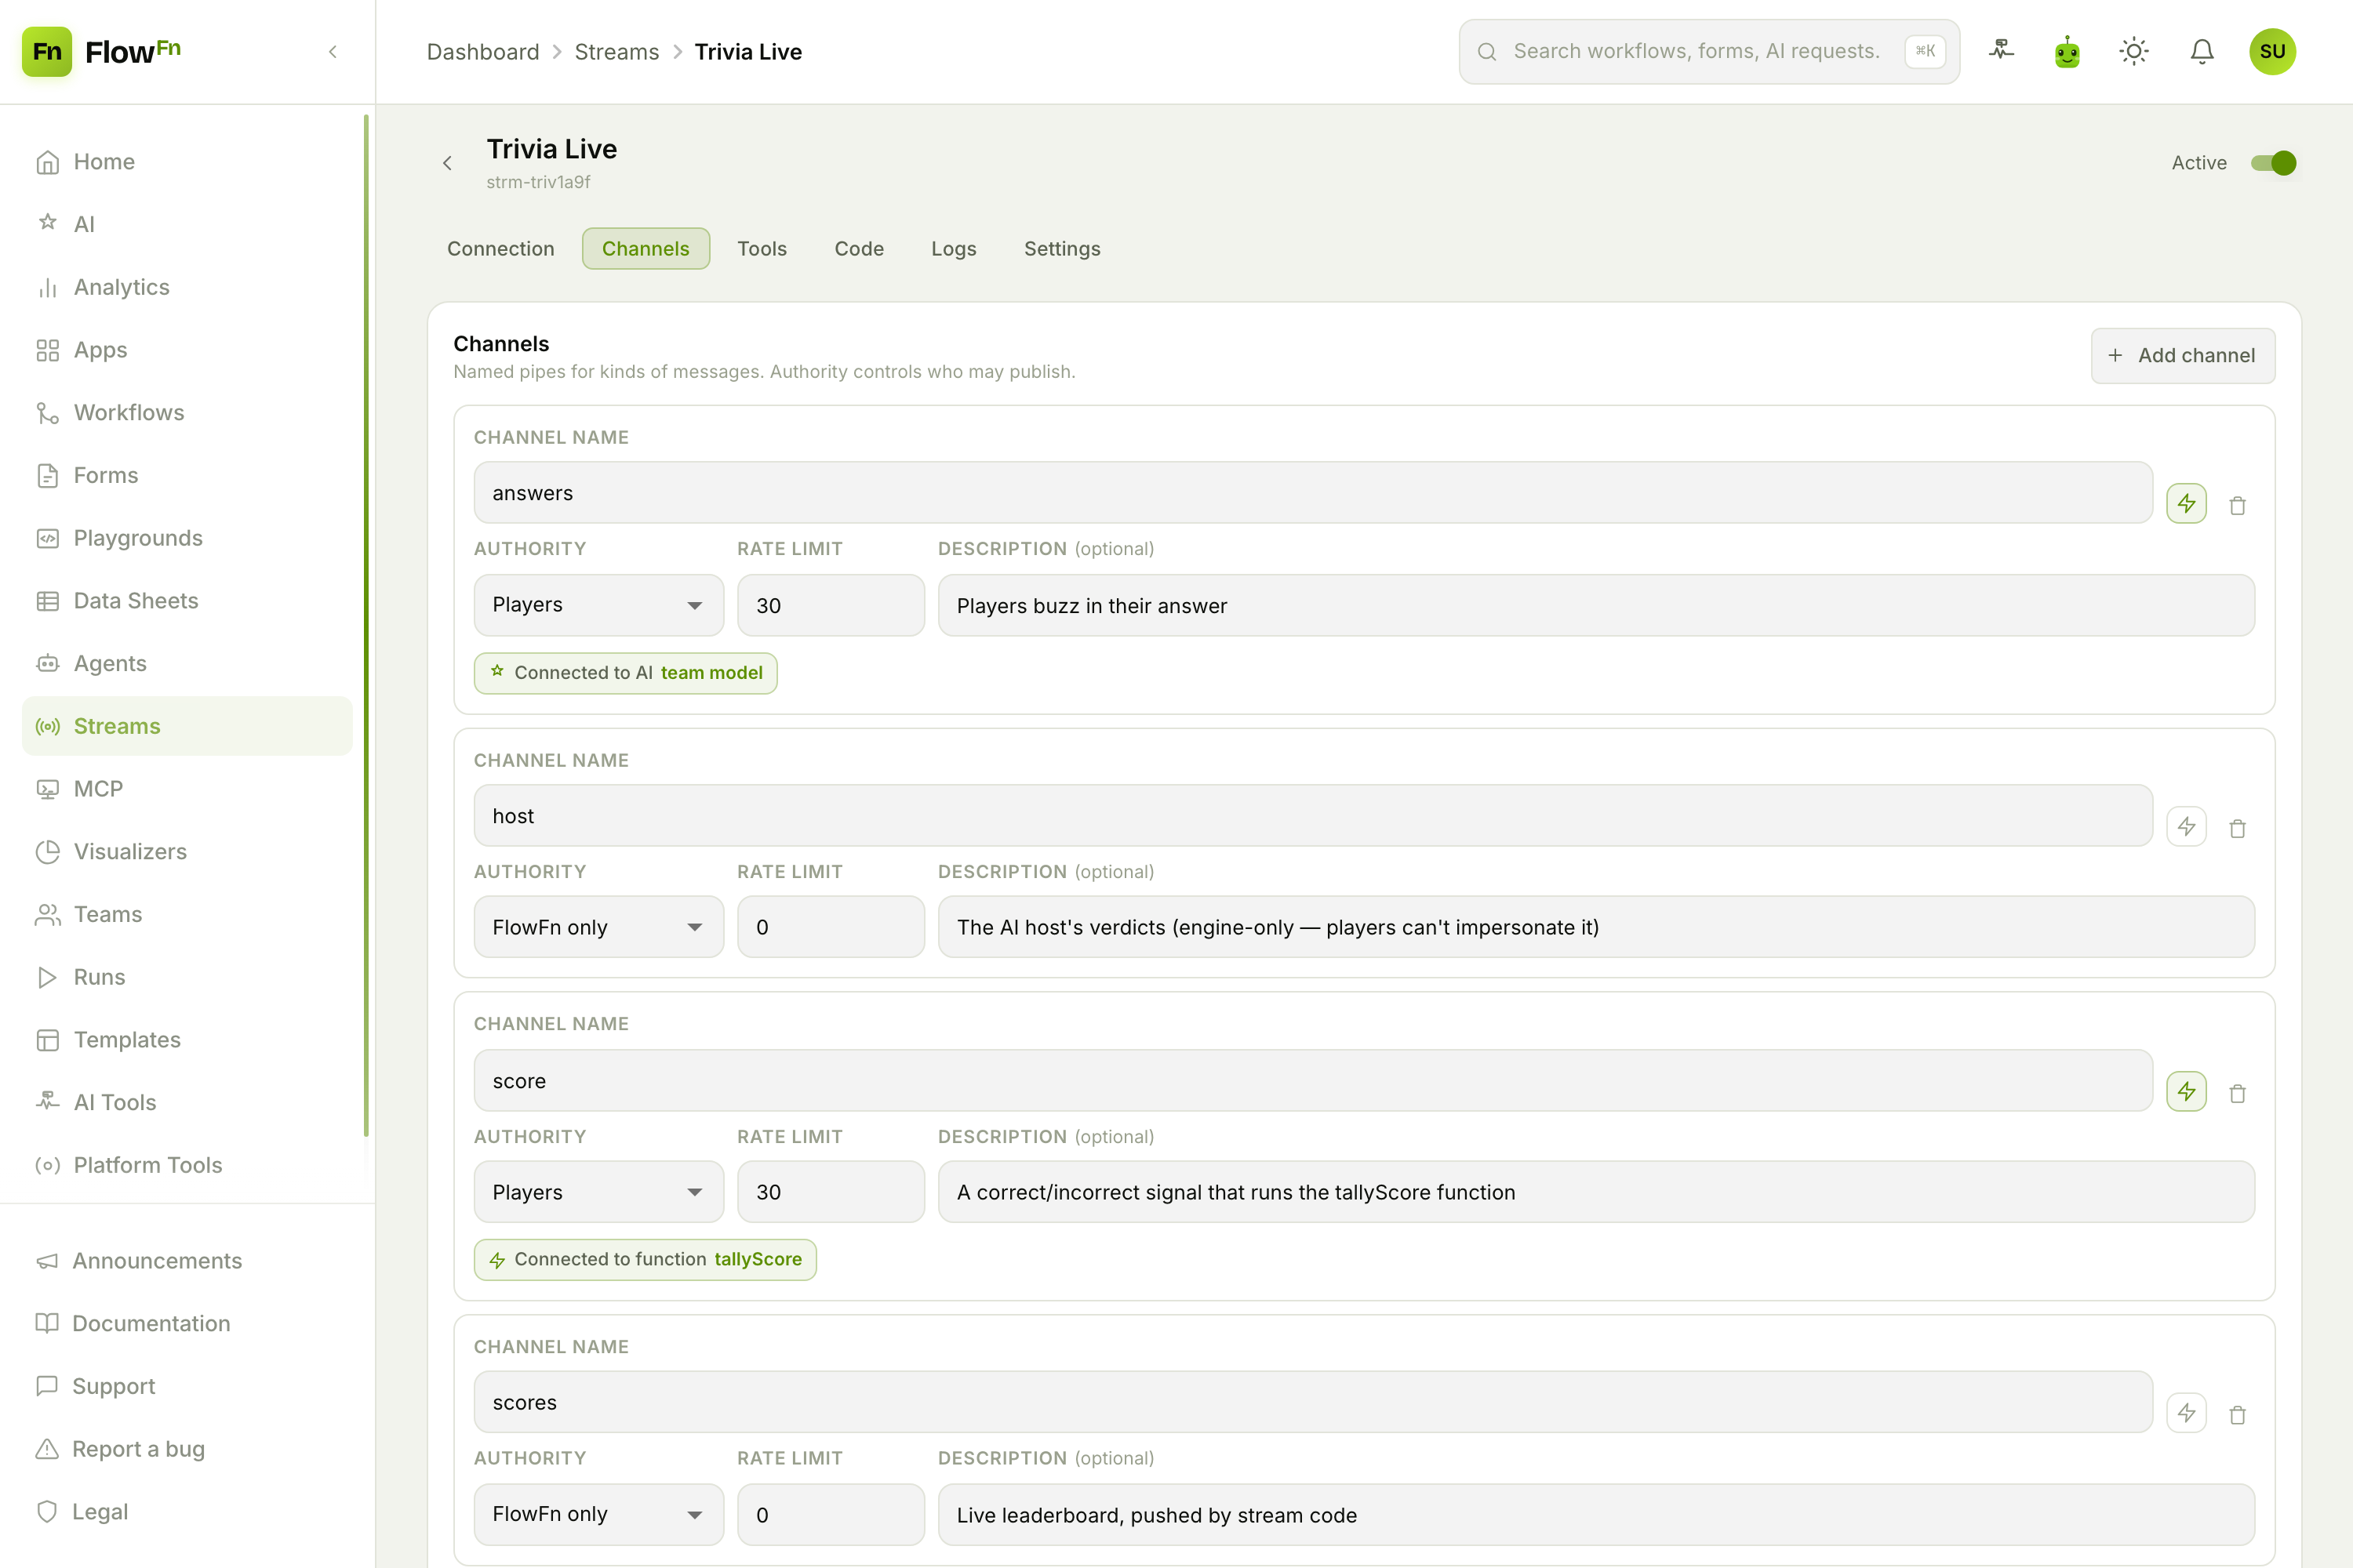Open Templates in the sidebar
Screen dimensions: 2353x1568
pos(187,1039)
